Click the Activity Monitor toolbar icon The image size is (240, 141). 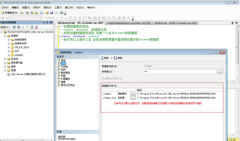61,13
